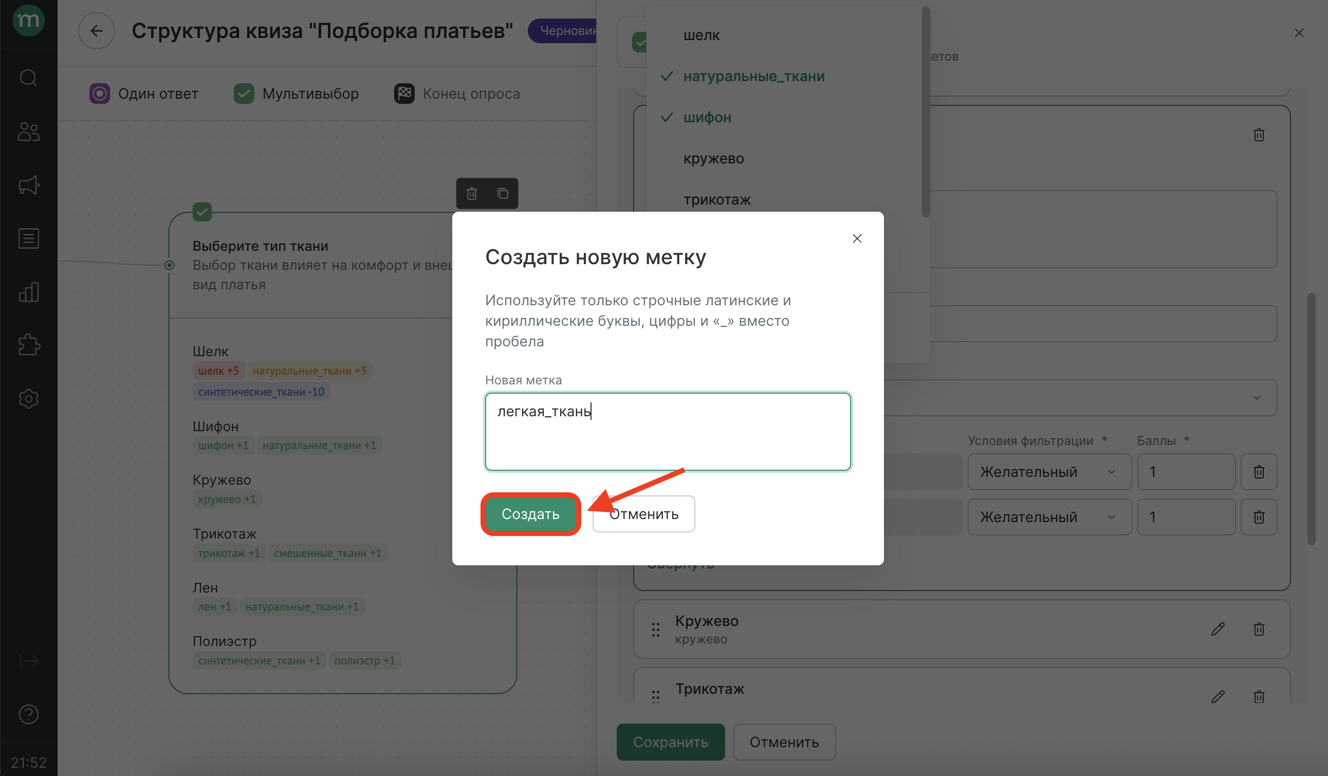Viewport: 1328px width, 776px height.
Task: Click the Создать button
Action: (530, 514)
